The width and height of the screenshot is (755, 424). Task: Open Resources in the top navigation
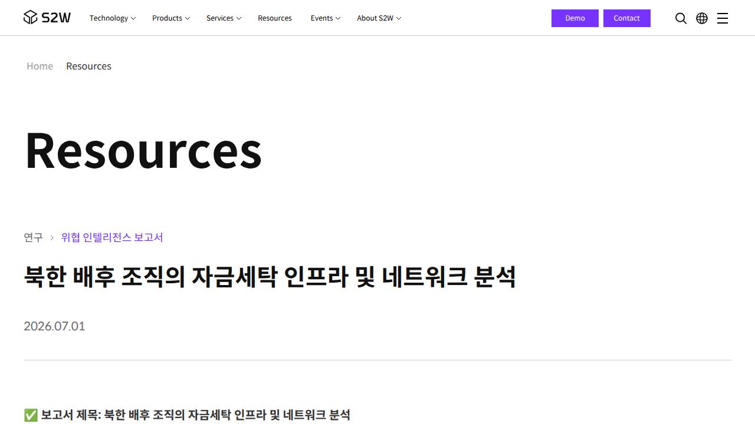tap(275, 18)
